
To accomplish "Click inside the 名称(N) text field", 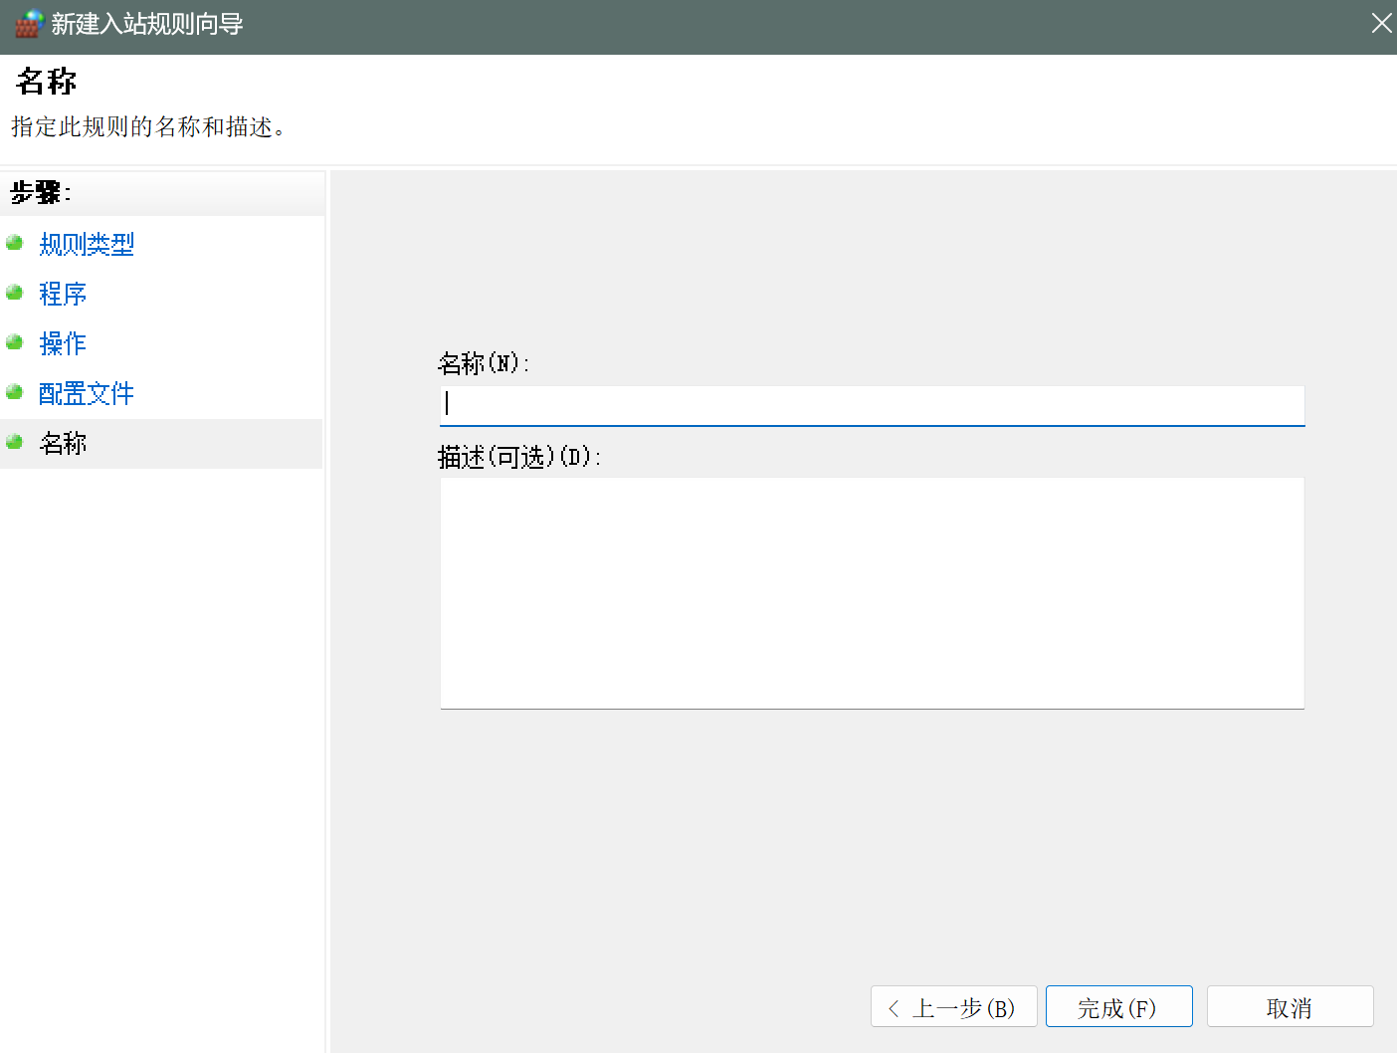I will click(872, 405).
